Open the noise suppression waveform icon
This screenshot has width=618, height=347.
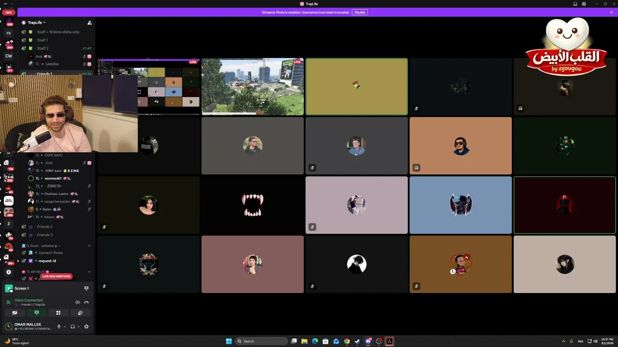click(77, 302)
